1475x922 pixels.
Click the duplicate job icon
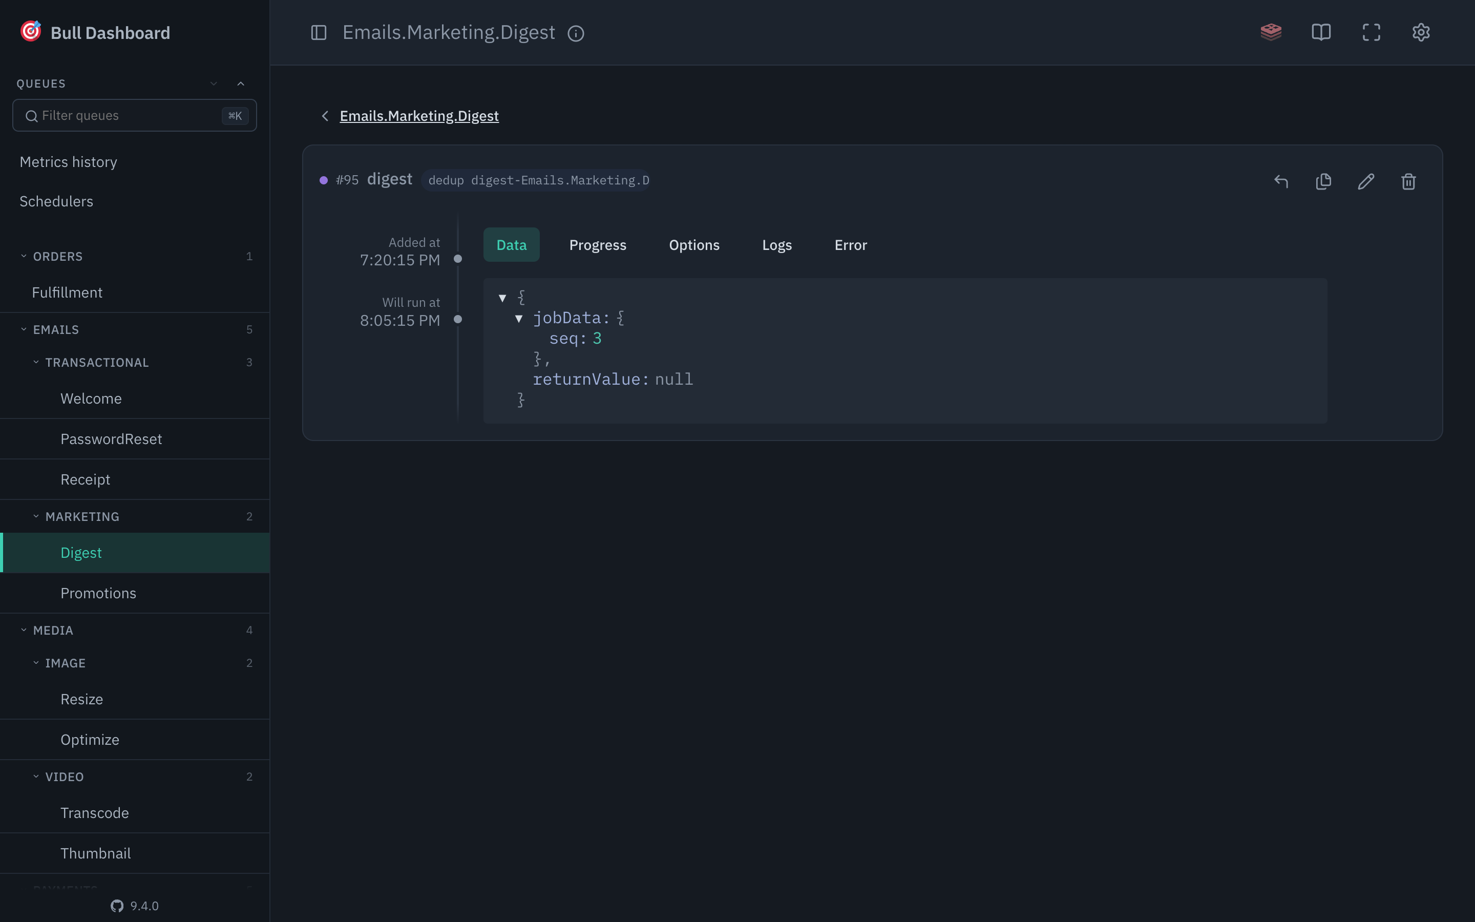[x=1323, y=181]
